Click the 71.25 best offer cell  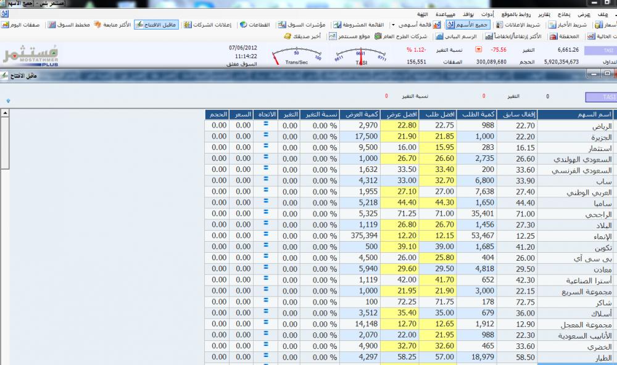click(x=400, y=213)
